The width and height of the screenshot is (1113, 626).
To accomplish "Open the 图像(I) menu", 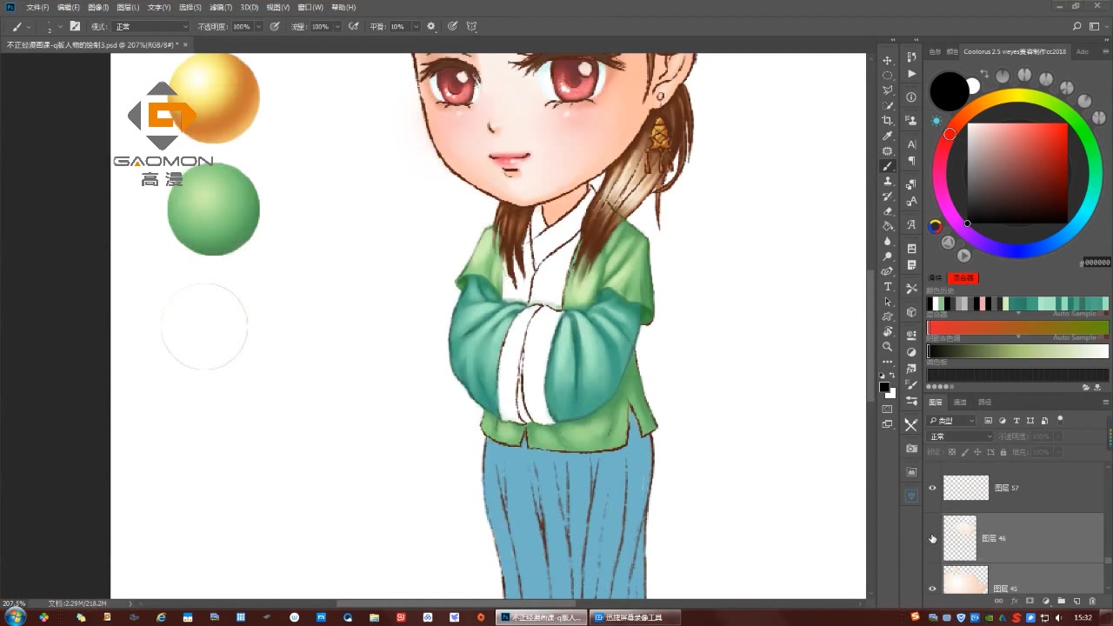I will point(98,7).
